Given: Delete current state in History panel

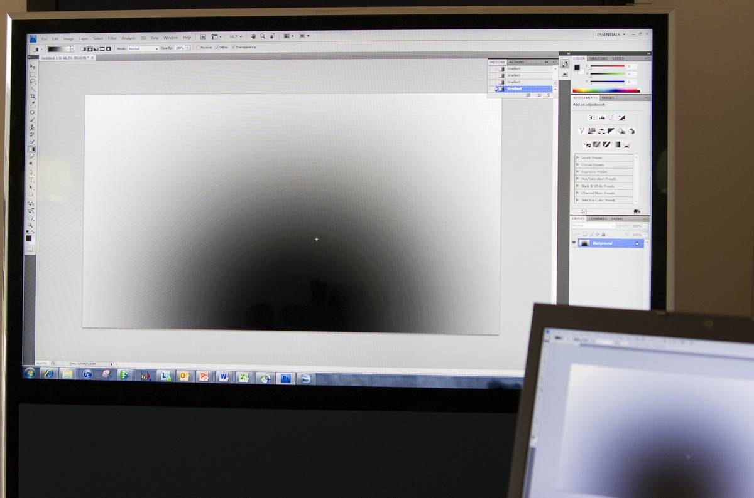Looking at the screenshot, I should tap(548, 95).
